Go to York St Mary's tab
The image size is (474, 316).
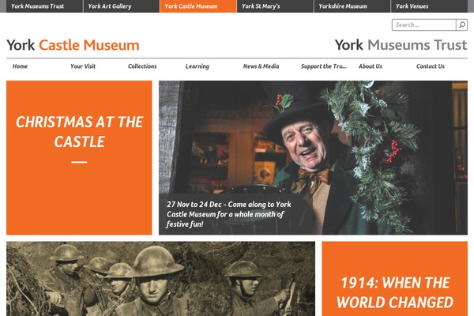pos(275,6)
